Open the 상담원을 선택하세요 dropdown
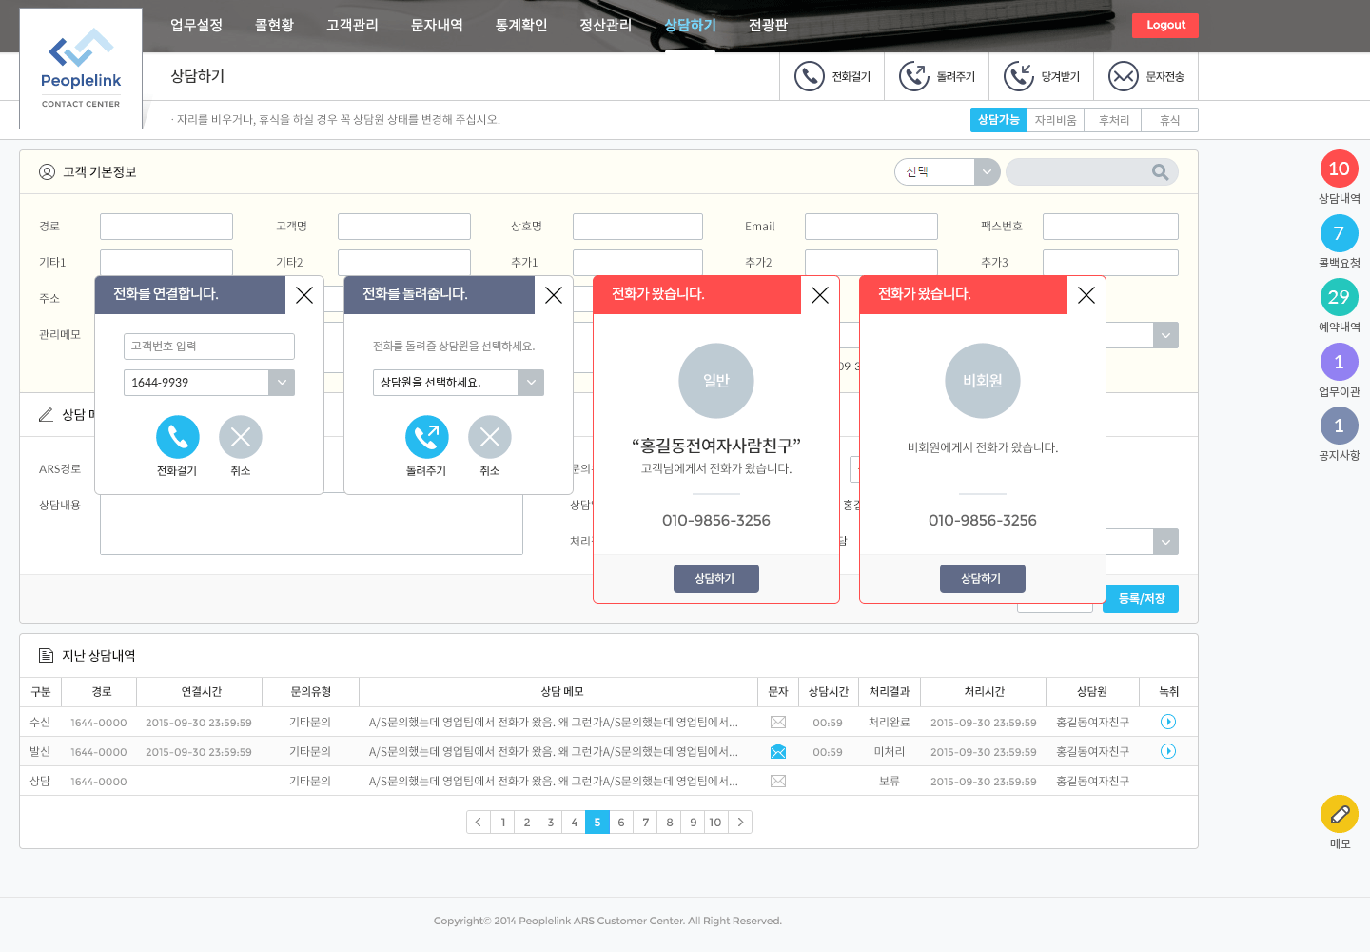The image size is (1370, 952). pos(531,383)
